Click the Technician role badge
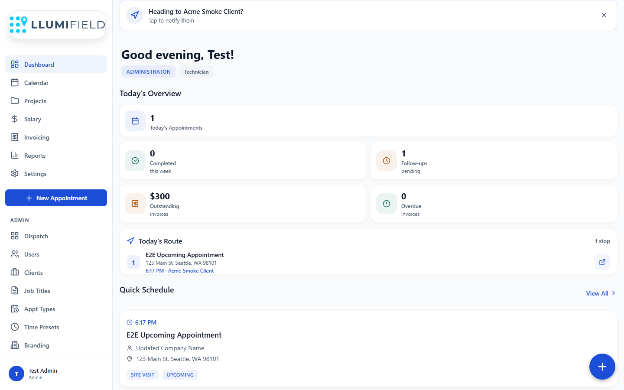Image resolution: width=624 pixels, height=390 pixels. pos(196,71)
